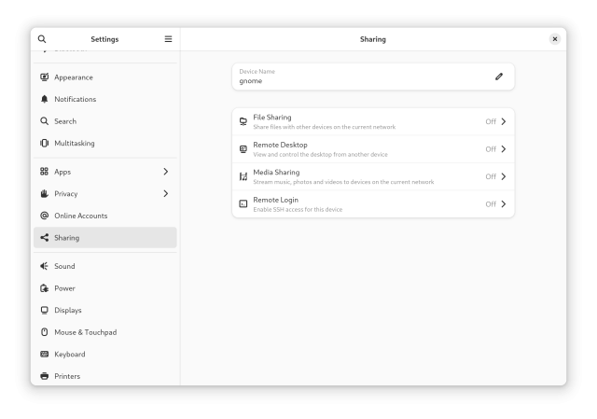
Task: Click the Sharing header title
Action: tap(373, 39)
